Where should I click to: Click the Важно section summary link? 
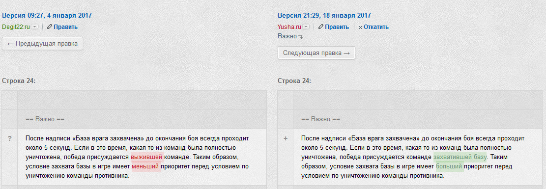click(287, 36)
